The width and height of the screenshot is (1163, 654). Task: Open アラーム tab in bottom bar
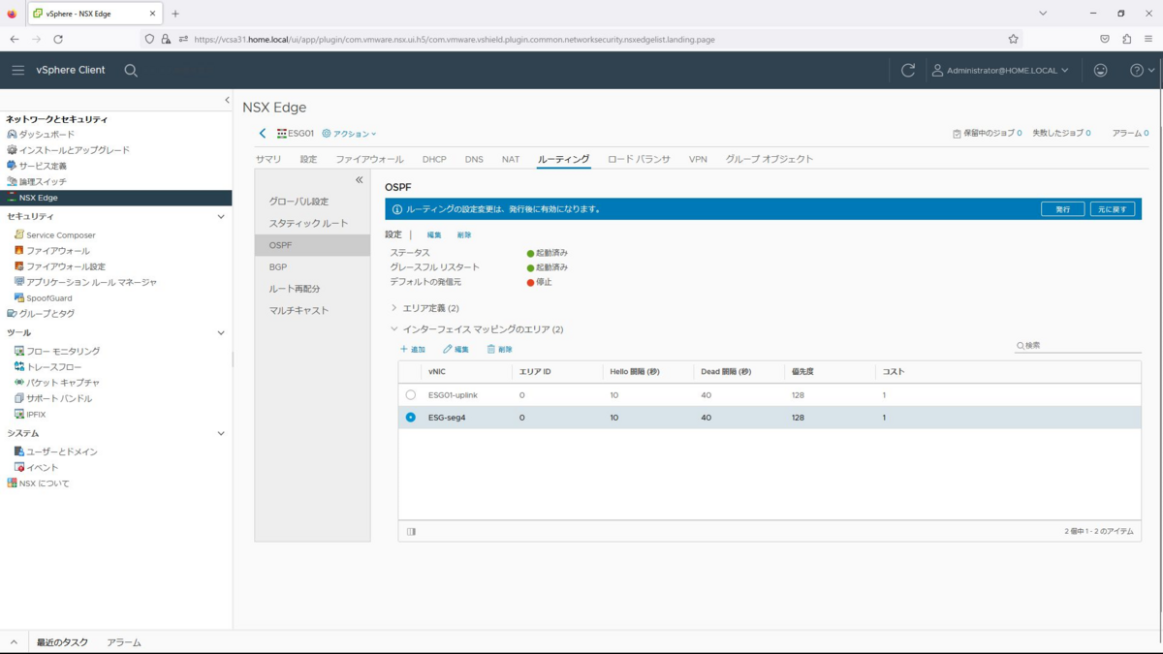pos(124,642)
